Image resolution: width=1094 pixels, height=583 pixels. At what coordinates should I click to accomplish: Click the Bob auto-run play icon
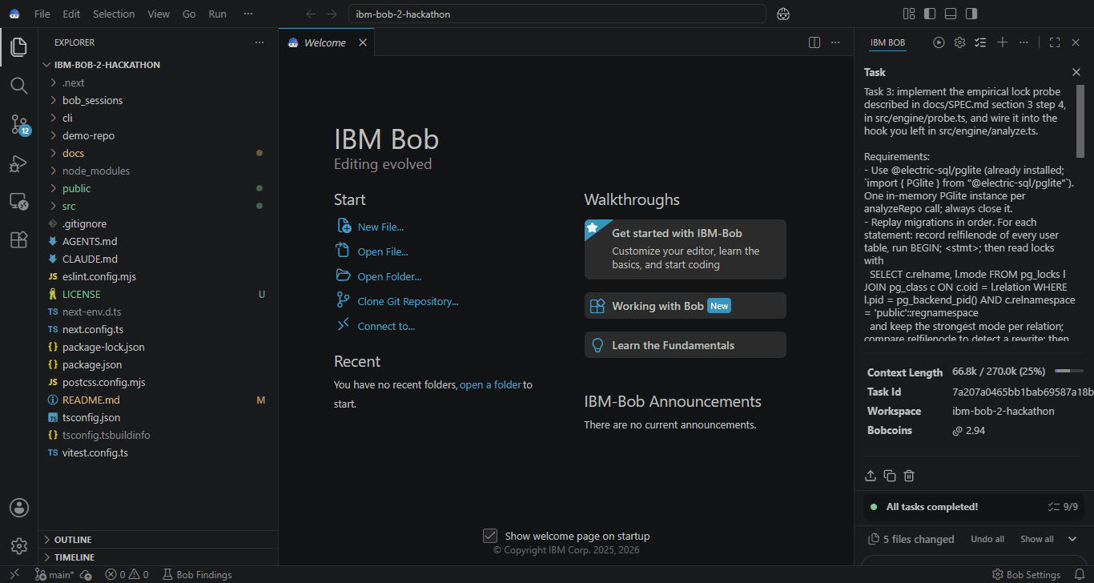[939, 42]
